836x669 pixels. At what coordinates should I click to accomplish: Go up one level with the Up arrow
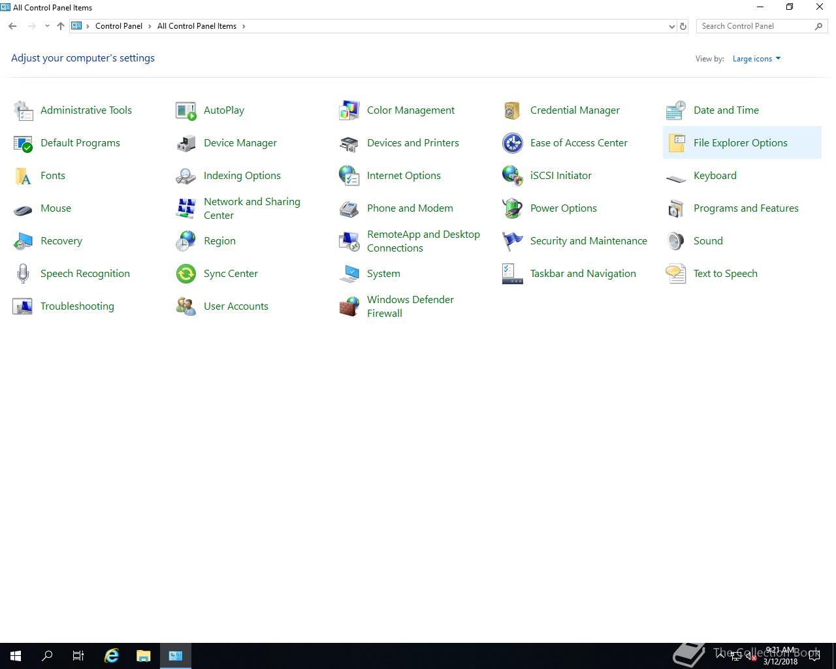point(61,26)
